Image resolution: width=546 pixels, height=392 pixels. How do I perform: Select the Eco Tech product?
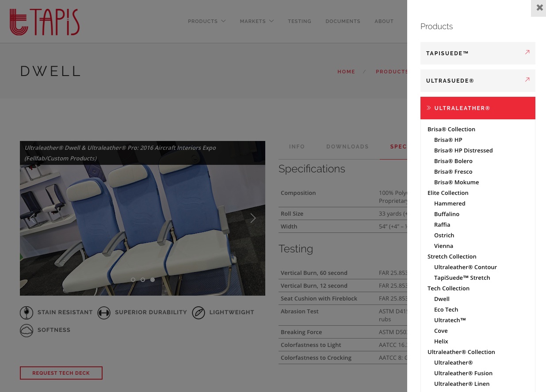coord(446,309)
